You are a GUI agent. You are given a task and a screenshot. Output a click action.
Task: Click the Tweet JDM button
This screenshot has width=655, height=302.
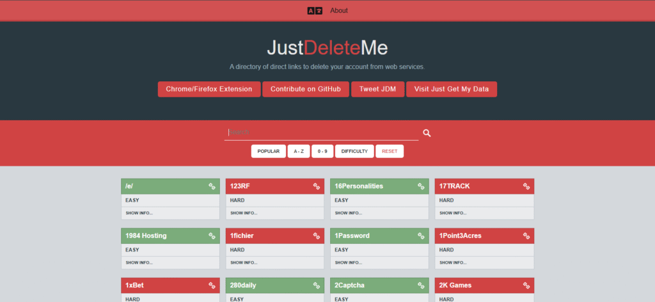(x=377, y=90)
